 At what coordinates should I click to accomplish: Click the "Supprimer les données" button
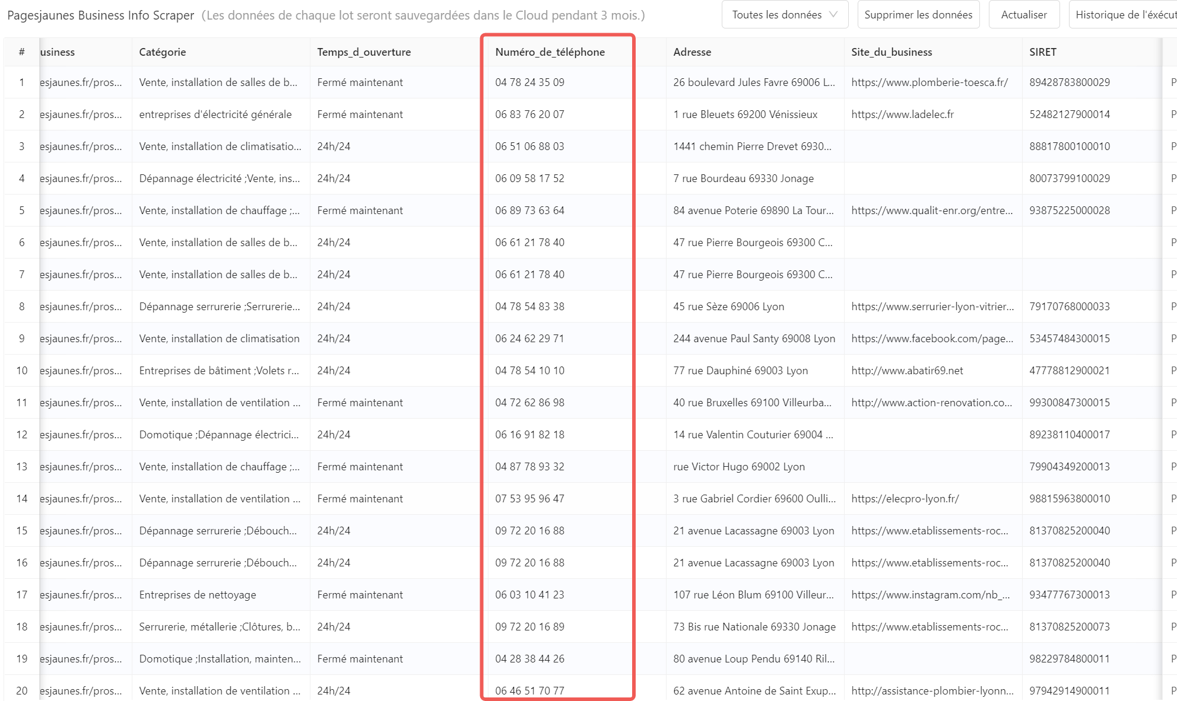point(918,14)
